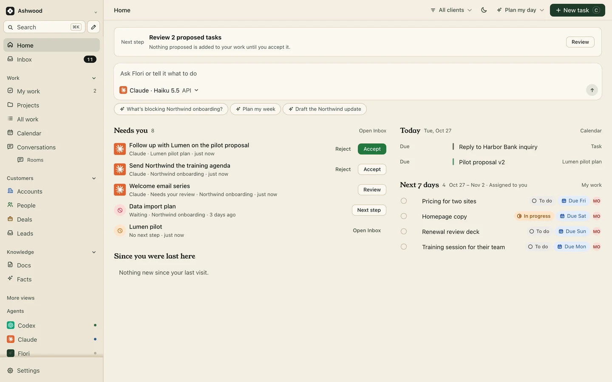Viewport: 612px width, 382px height.
Task: Mark Pricing for two sites as complete
Action: (x=404, y=201)
